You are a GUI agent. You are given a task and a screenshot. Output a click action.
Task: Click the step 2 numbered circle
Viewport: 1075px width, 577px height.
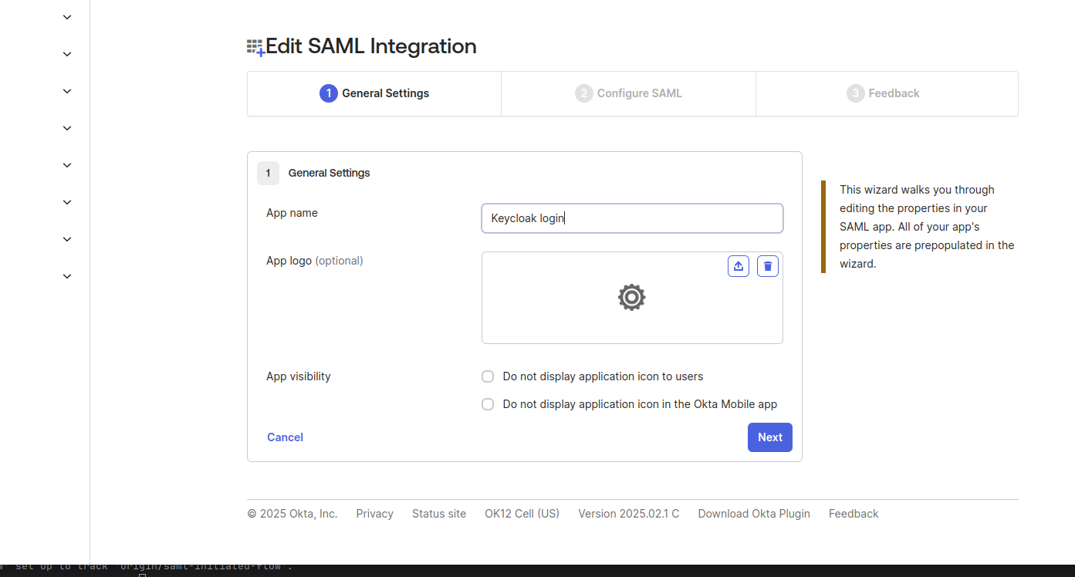point(583,93)
